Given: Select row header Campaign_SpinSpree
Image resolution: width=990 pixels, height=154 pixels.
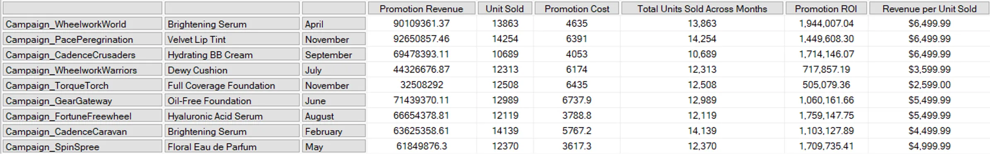Looking at the screenshot, I should tap(82, 147).
